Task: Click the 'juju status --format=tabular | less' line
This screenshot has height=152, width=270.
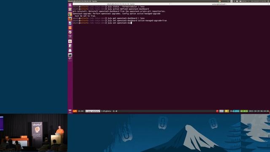Action: click(x=126, y=7)
